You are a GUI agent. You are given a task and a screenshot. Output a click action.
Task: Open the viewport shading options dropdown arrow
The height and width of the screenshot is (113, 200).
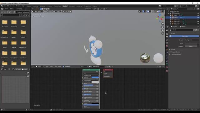(163, 11)
